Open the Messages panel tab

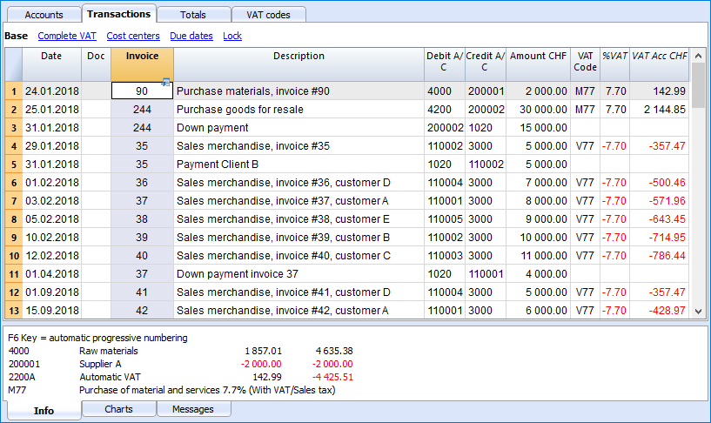pyautogui.click(x=193, y=409)
